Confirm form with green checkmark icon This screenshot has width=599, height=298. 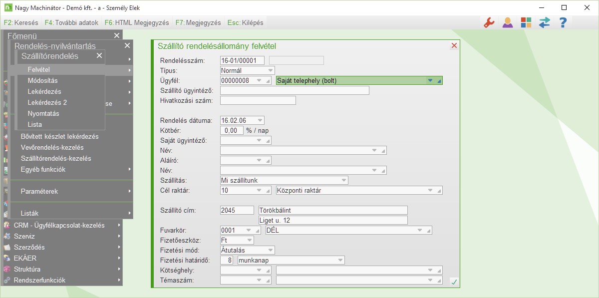(x=454, y=282)
